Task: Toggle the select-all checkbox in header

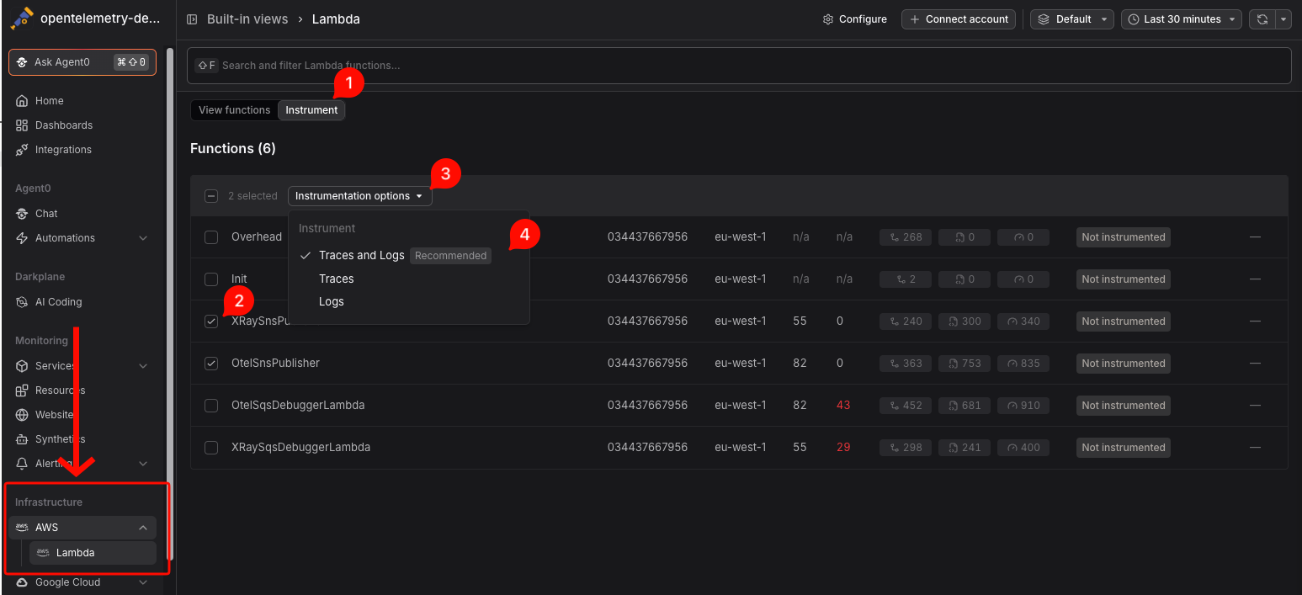Action: click(211, 196)
